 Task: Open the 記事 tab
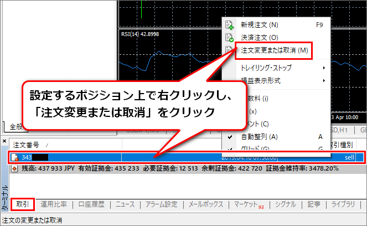point(314,204)
